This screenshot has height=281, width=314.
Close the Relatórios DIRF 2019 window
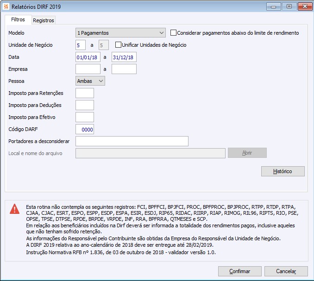(305, 6)
